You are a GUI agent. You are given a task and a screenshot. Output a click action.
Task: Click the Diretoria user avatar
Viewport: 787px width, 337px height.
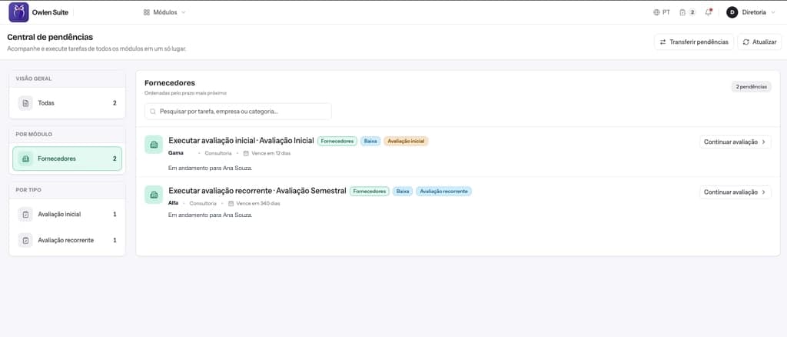pos(732,12)
